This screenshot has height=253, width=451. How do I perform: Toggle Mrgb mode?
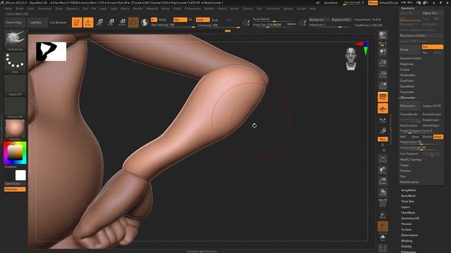(163, 20)
